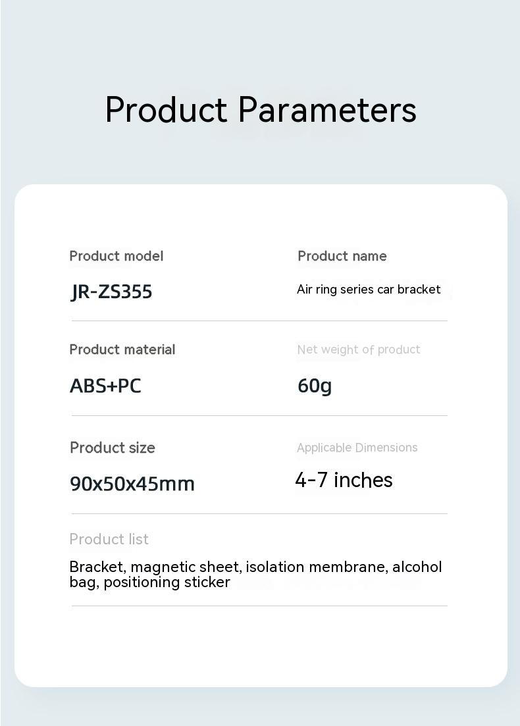
Task: Select the Product size label
Action: [113, 448]
